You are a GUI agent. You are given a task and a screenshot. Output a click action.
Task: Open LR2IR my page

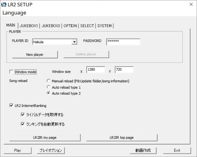point(45,138)
